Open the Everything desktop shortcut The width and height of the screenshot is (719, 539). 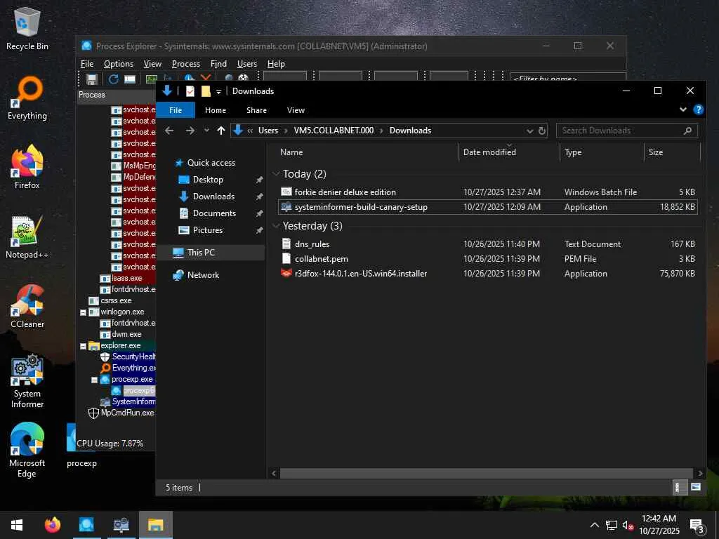point(27,98)
